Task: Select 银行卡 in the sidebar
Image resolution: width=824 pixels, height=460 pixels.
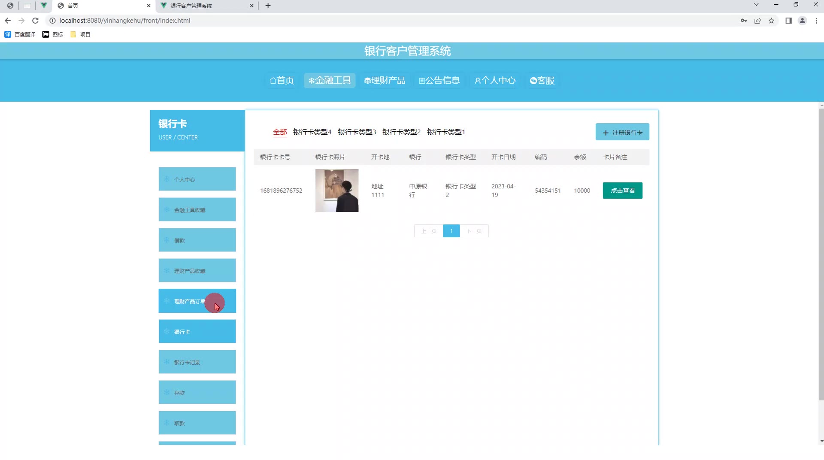Action: pos(197,332)
